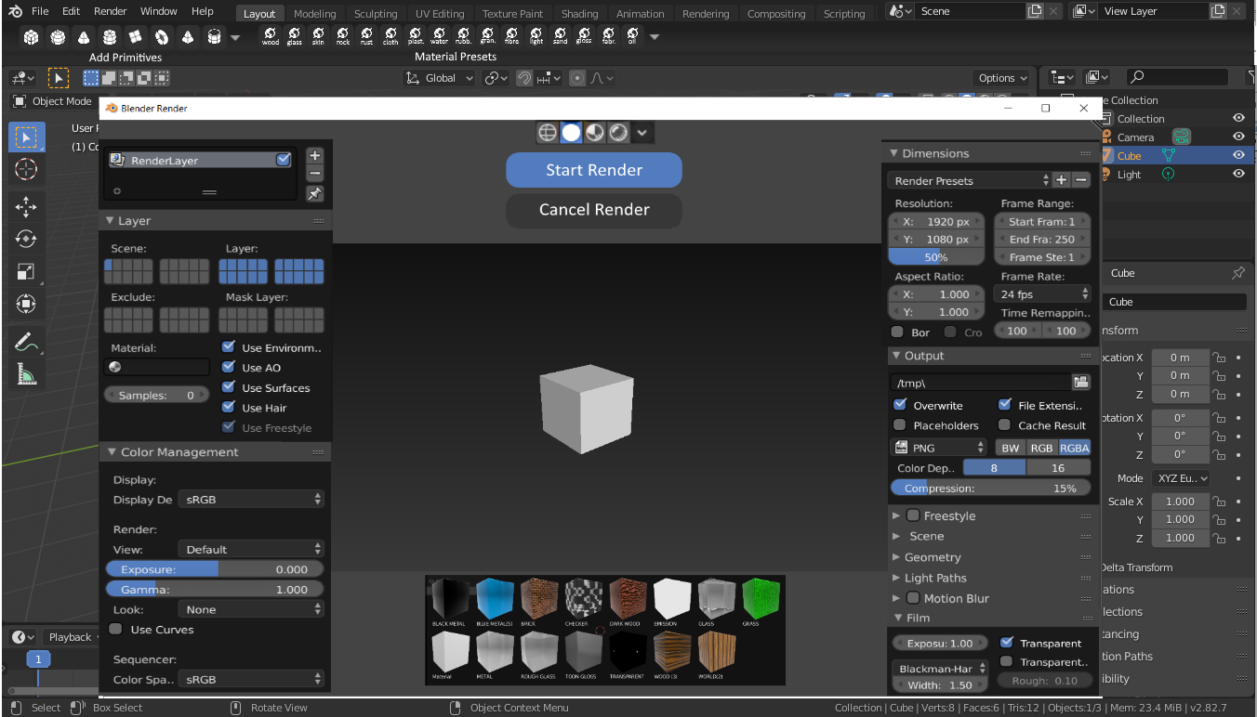The height and width of the screenshot is (717, 1257).
Task: Click the Start Render button
Action: (x=594, y=170)
